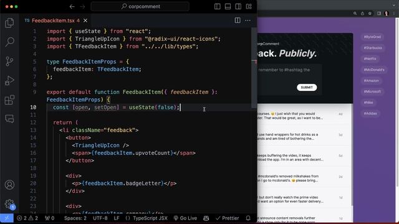399x224 pixels.
Task: Open the browser side panel icon
Action: tap(379, 13)
